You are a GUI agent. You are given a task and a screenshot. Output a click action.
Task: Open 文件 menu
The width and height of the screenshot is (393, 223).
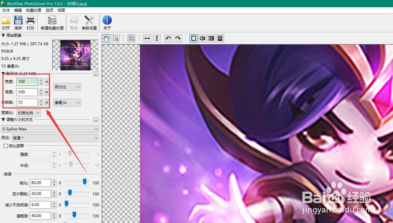(x=6, y=10)
